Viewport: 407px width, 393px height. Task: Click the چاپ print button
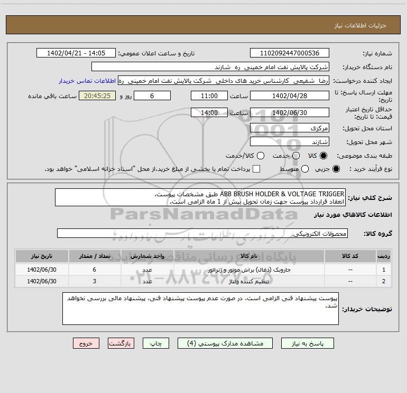click(156, 343)
